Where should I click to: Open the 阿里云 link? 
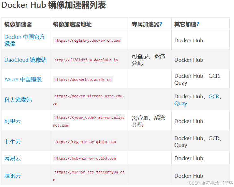(13, 121)
